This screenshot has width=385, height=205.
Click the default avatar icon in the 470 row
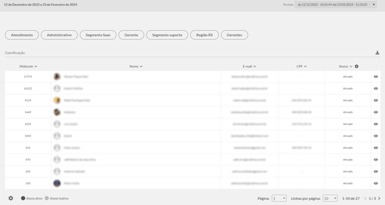coord(57,160)
